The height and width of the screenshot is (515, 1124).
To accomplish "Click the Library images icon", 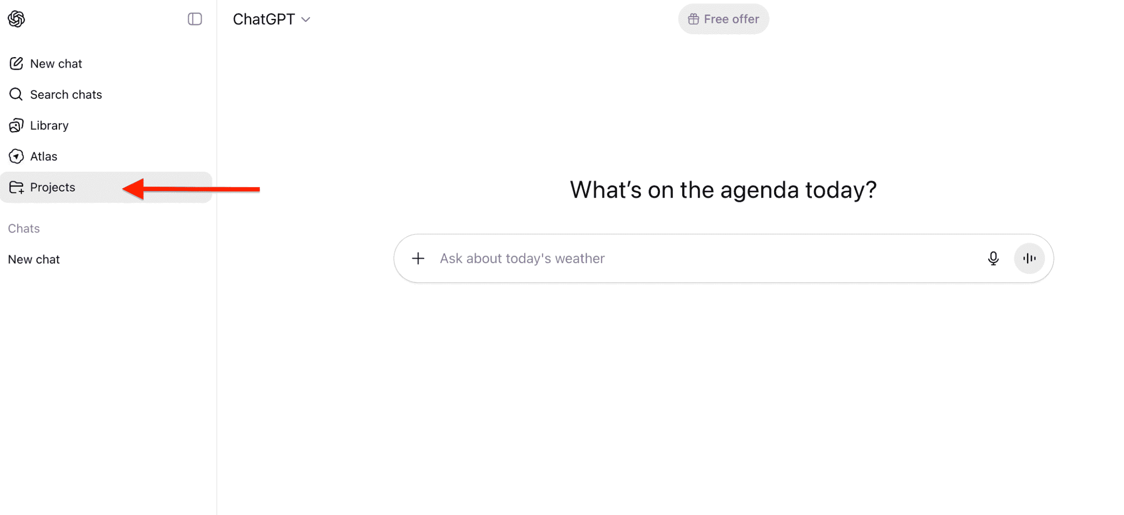I will coord(16,126).
